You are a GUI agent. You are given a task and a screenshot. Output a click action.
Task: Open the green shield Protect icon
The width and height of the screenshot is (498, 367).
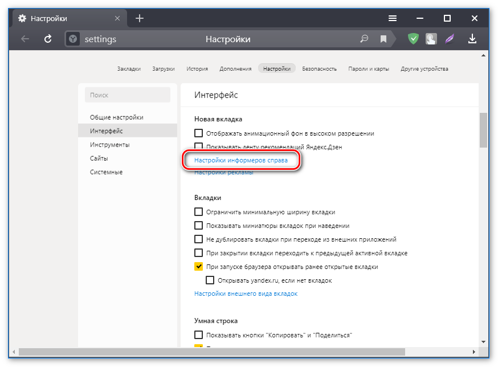[x=414, y=39]
